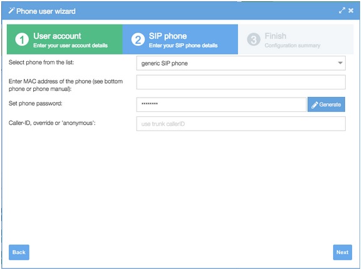This screenshot has width=362, height=269.
Task: Focus the MAC address input field
Action: [240, 82]
